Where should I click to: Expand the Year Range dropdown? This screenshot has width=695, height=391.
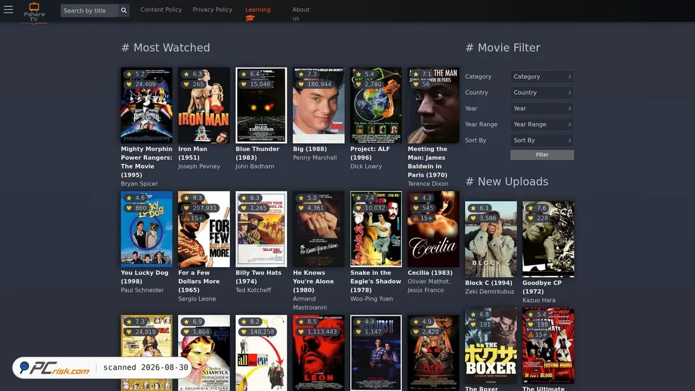(x=542, y=124)
